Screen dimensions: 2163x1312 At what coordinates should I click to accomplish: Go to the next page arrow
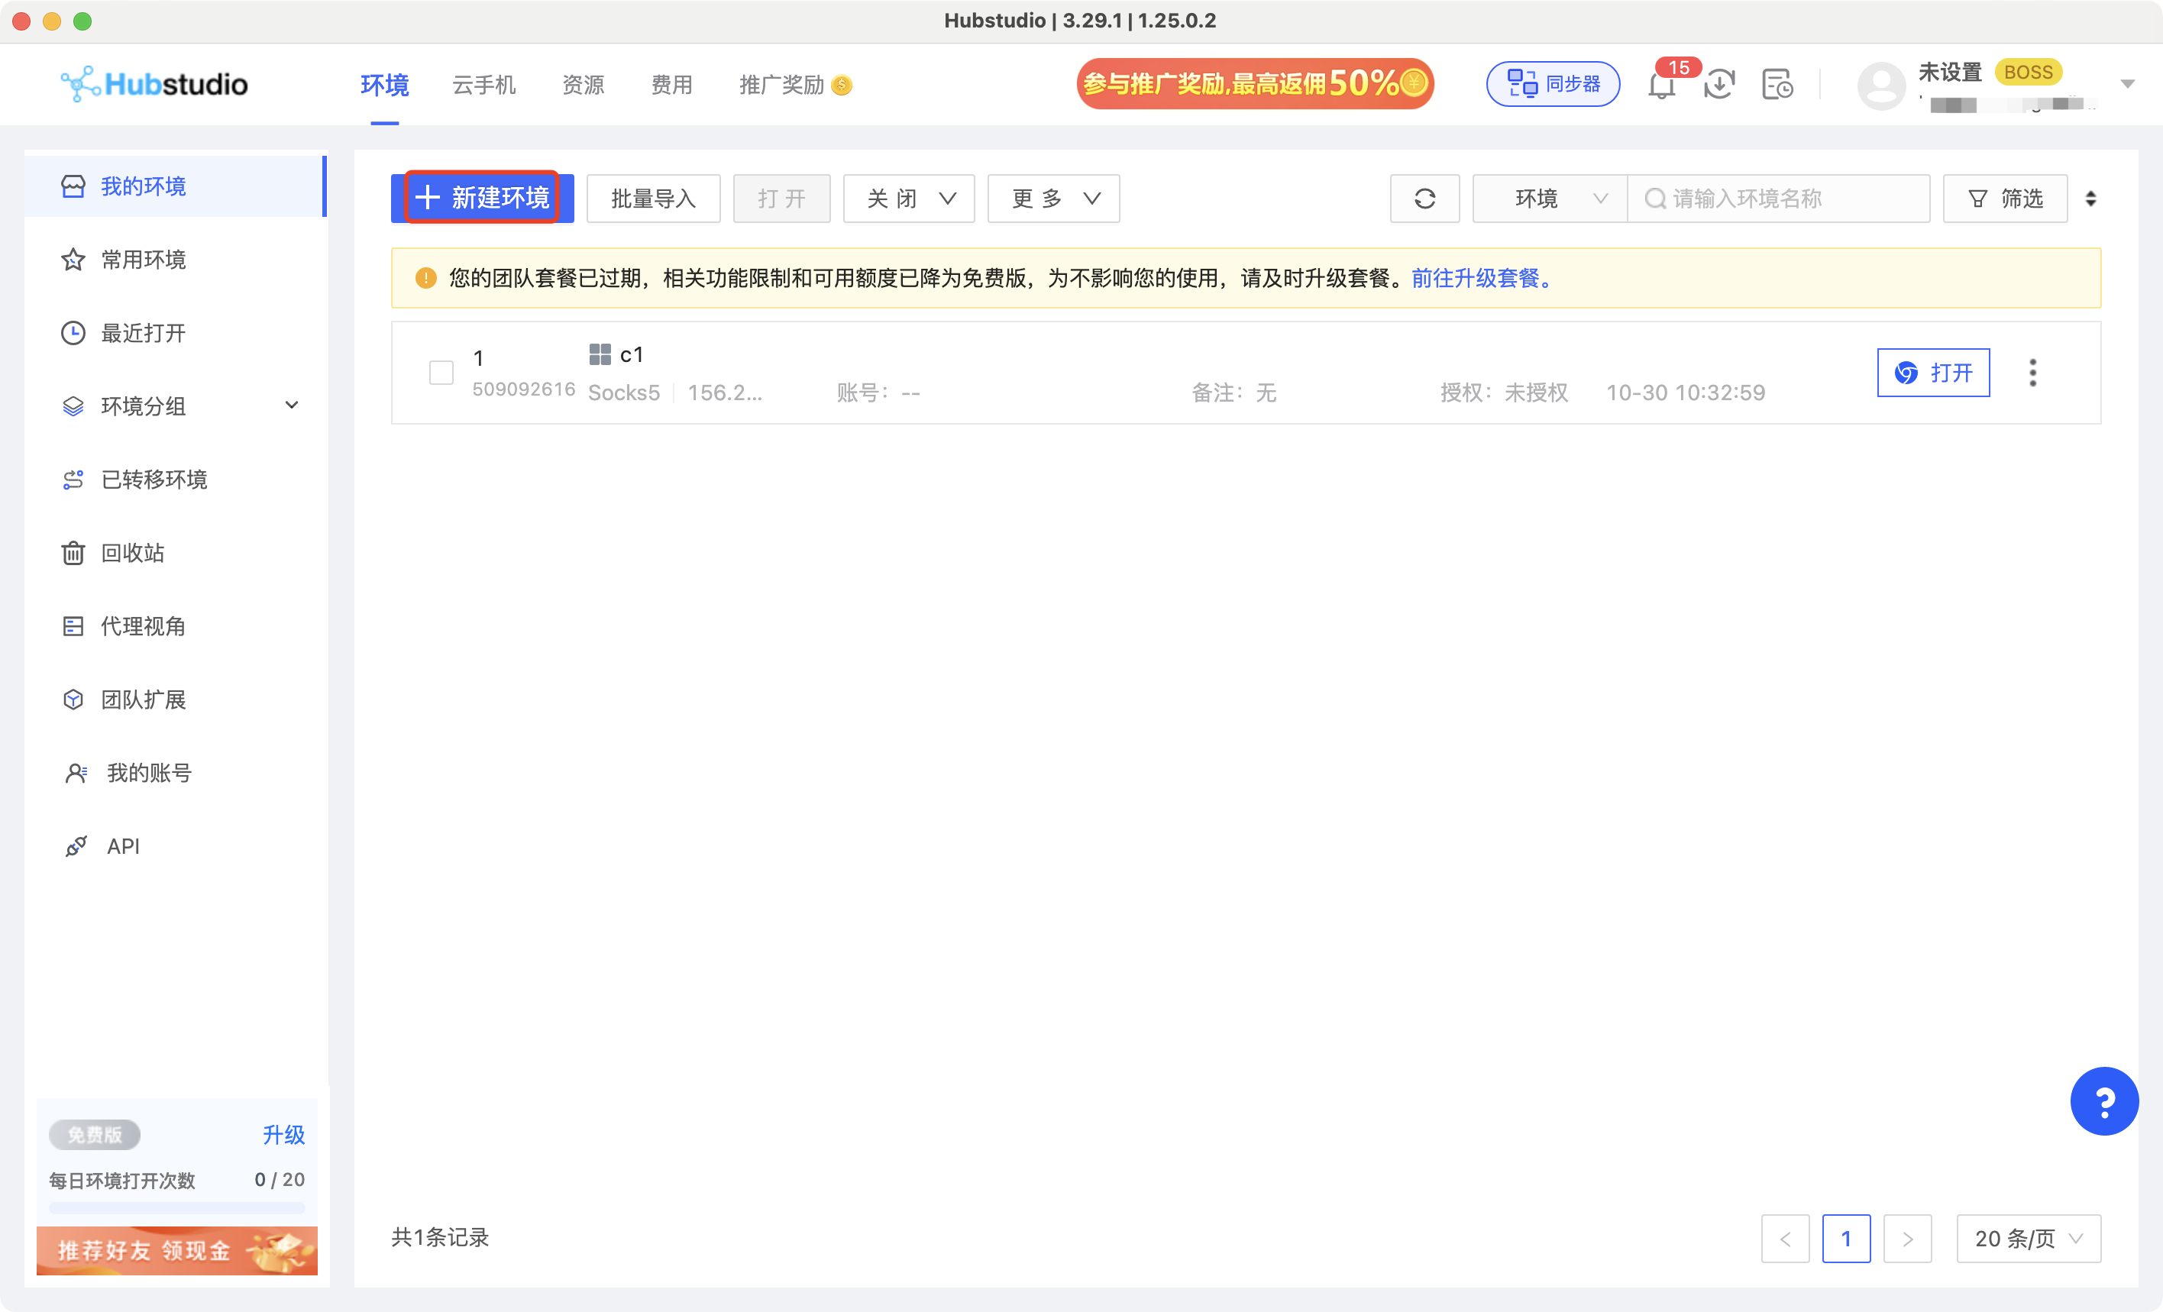[x=1908, y=1238]
